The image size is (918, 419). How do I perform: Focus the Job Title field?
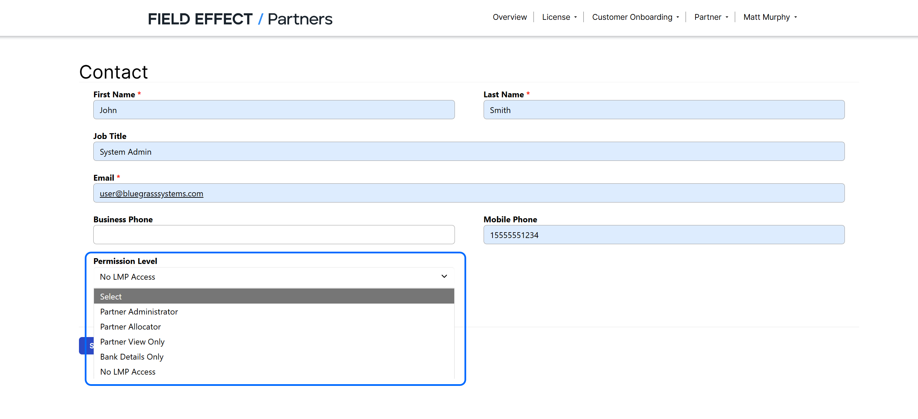click(x=469, y=151)
